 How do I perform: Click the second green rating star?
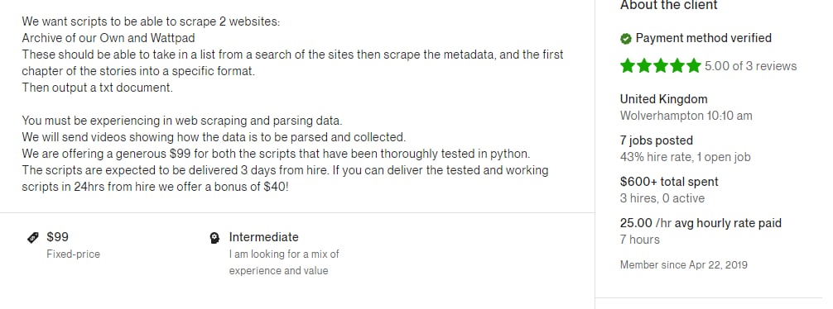click(644, 66)
